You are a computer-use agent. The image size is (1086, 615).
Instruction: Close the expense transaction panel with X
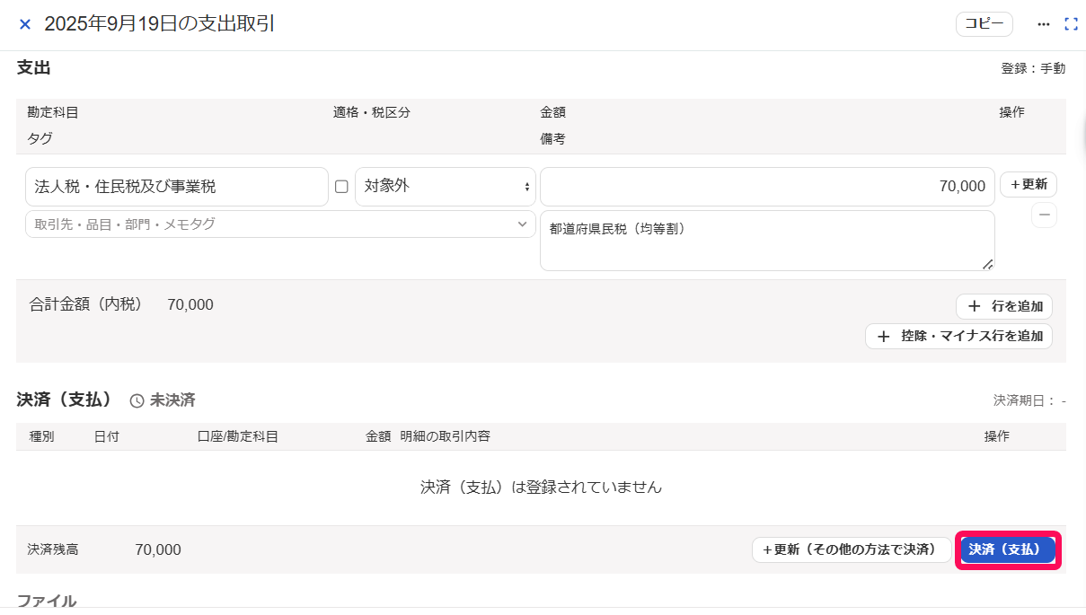tap(25, 24)
